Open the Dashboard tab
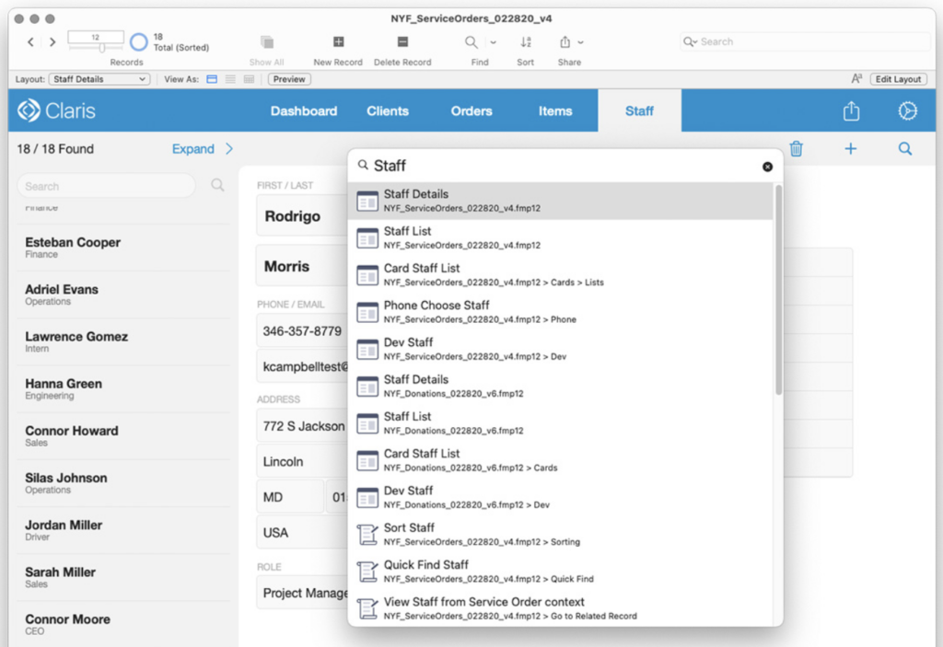Viewport: 943px width, 647px height. point(304,110)
